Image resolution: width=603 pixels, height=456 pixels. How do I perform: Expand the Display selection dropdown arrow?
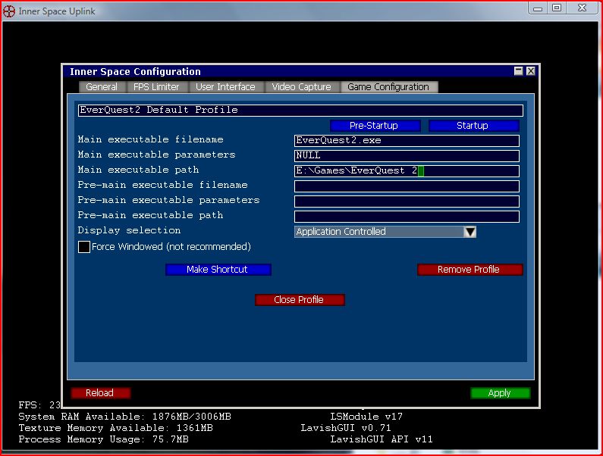pos(470,232)
